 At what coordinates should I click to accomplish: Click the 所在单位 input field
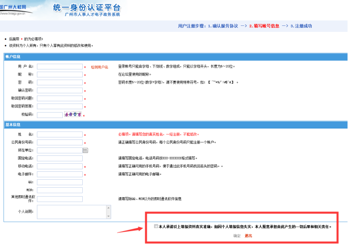pos(60,150)
